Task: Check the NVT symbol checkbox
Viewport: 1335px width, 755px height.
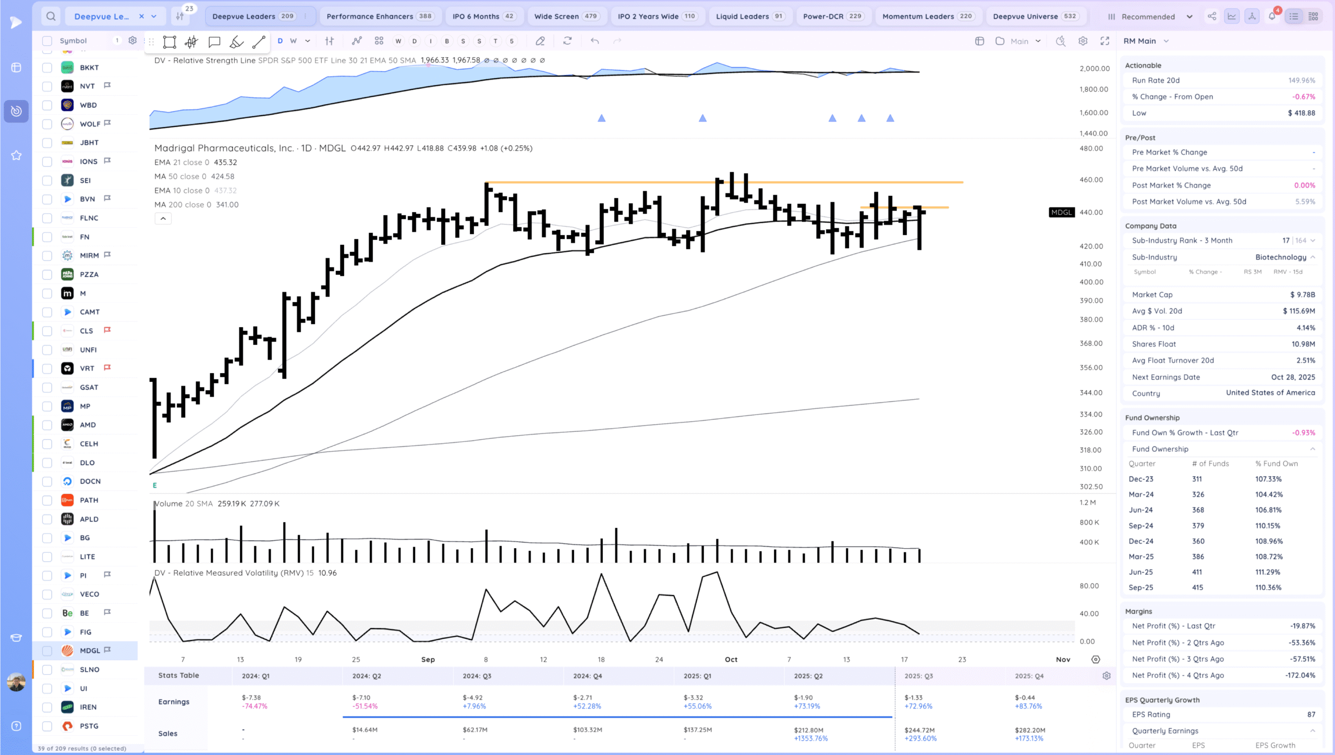Action: click(x=47, y=86)
